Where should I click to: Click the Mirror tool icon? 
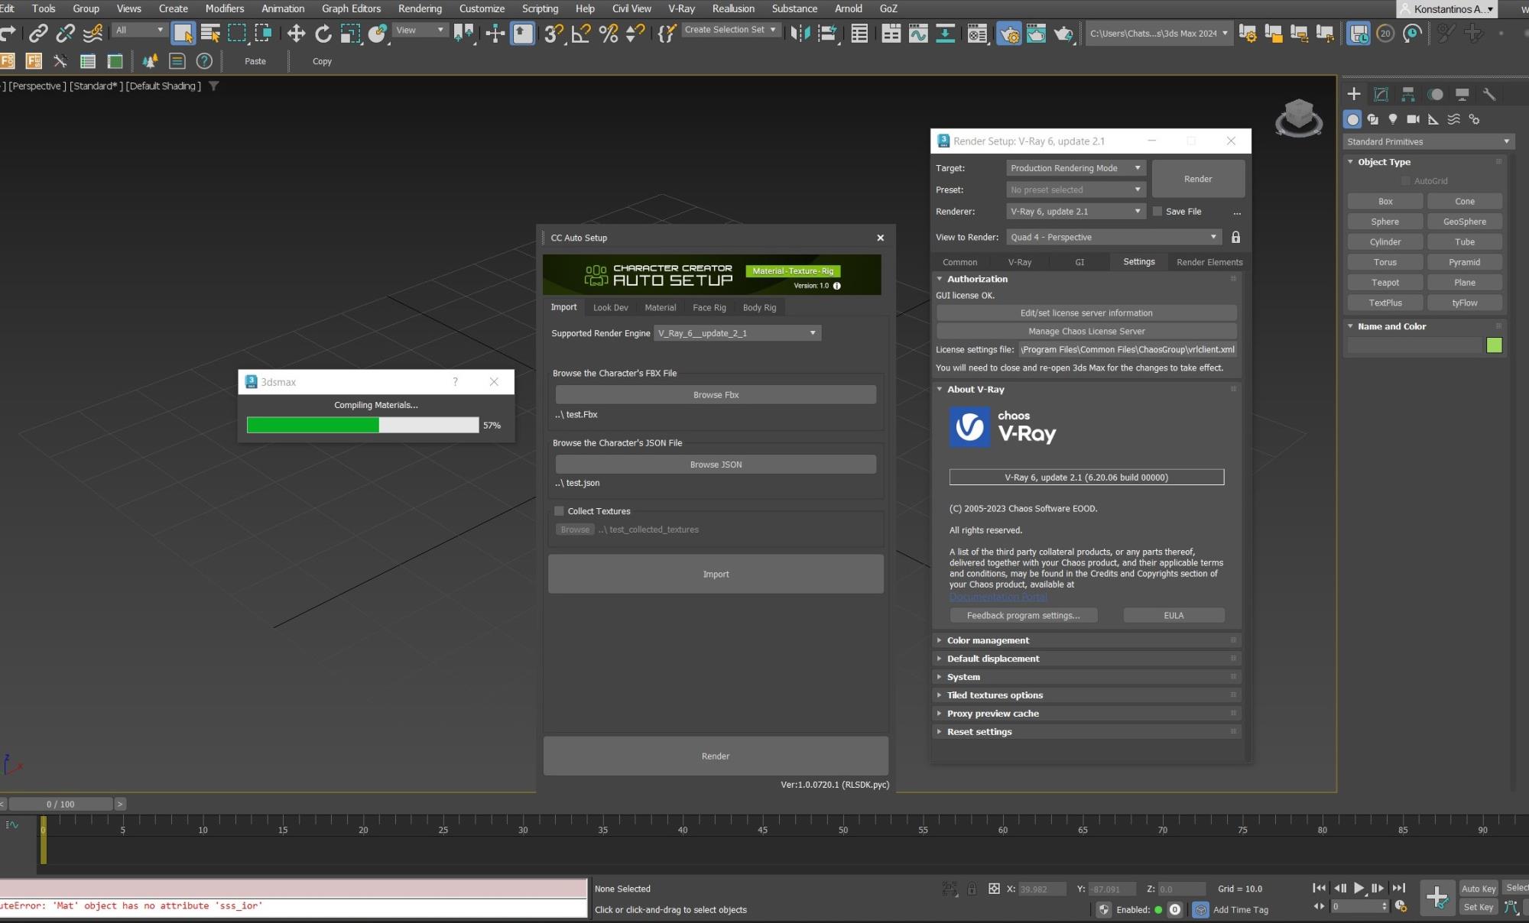[800, 33]
